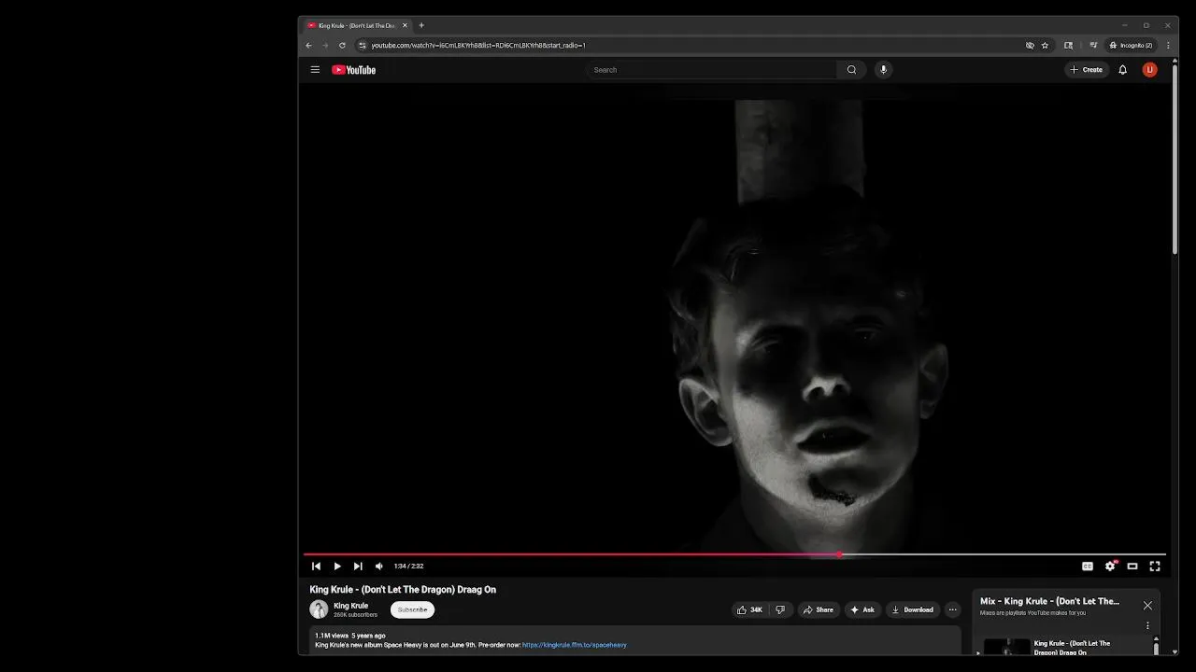This screenshot has width=1196, height=672.
Task: Open more actions three-dot menu under video
Action: (x=952, y=610)
